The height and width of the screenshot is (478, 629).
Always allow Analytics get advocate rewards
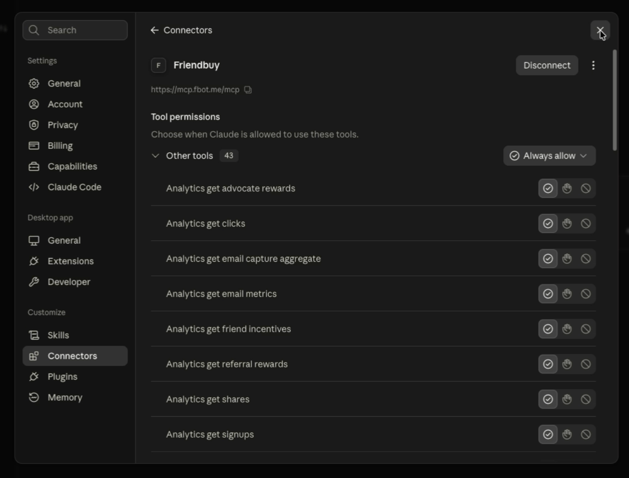548,188
